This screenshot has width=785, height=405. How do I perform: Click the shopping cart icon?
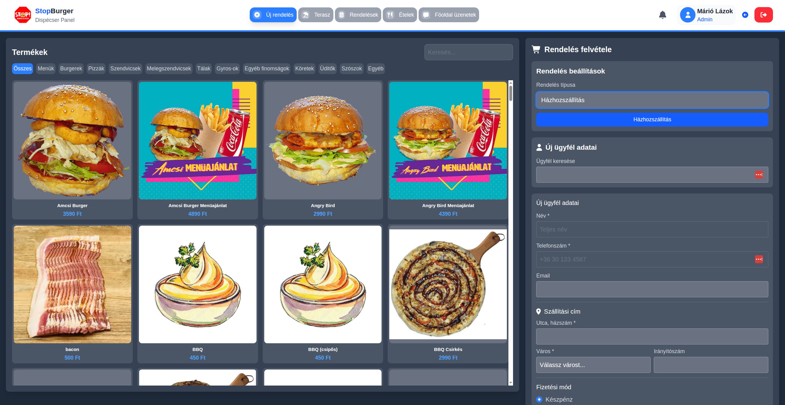pos(536,49)
